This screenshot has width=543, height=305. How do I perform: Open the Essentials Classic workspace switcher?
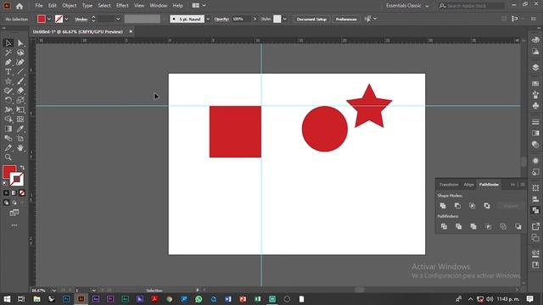[x=407, y=6]
